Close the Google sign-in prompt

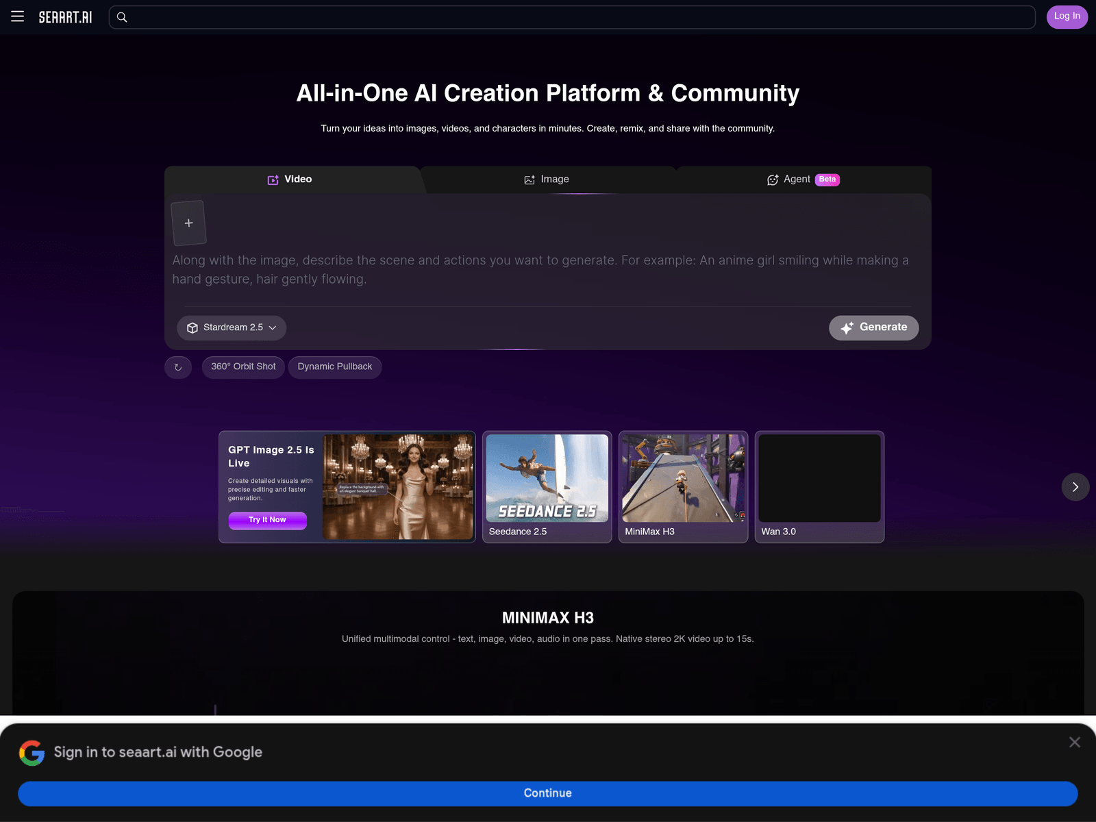(x=1075, y=743)
